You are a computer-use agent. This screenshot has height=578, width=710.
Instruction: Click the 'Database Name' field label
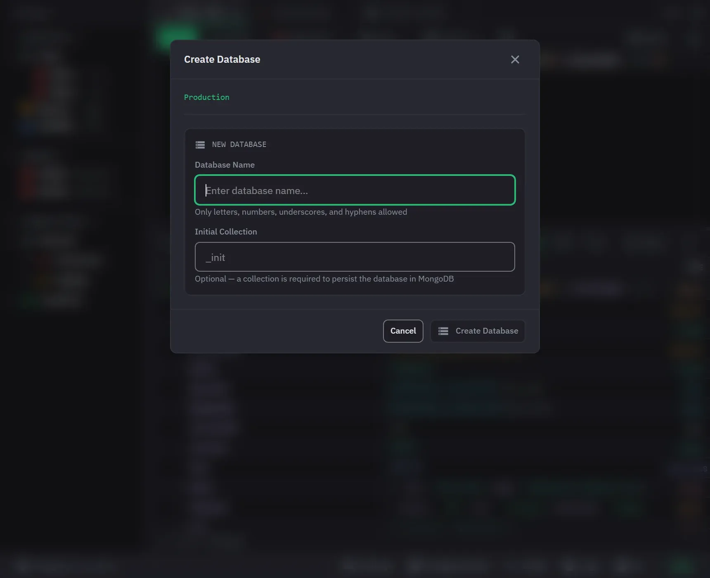point(225,165)
